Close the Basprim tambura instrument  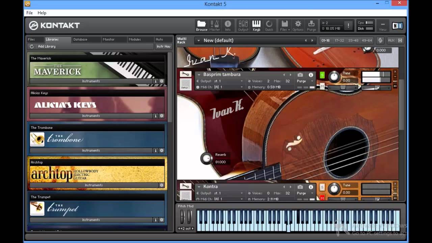coord(395,72)
